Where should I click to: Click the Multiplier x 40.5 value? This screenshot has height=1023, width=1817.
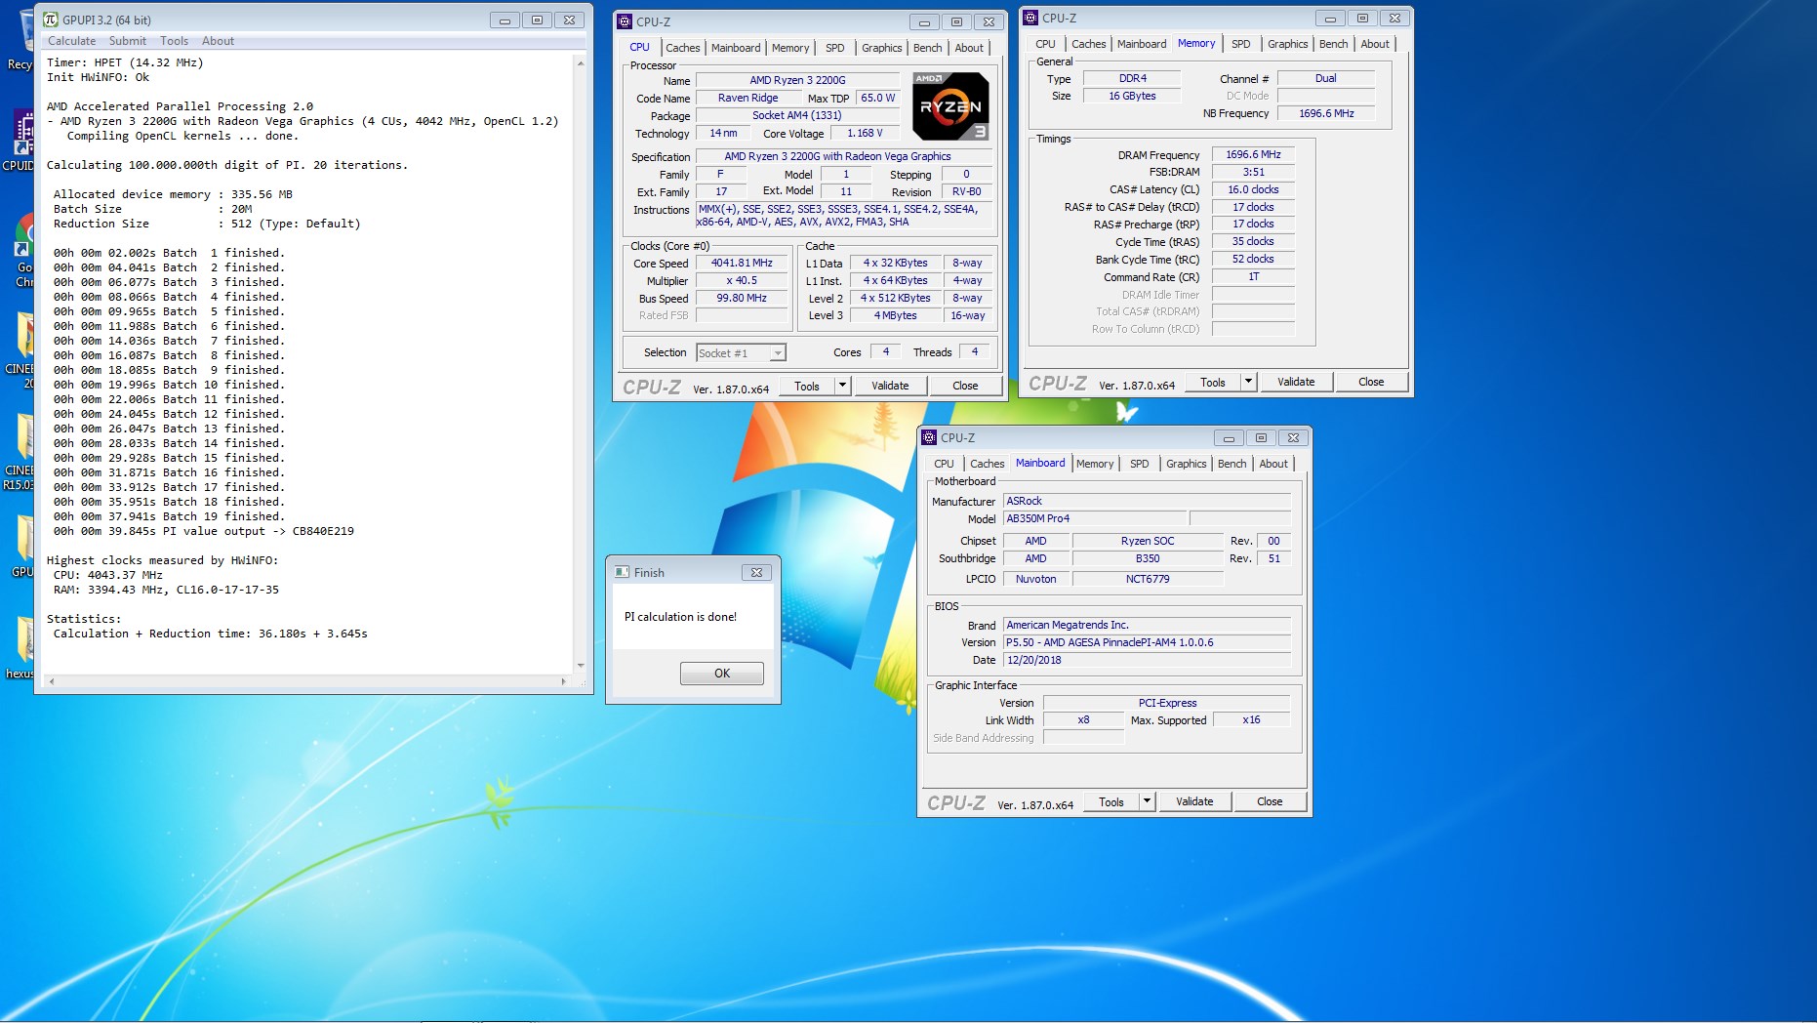point(742,280)
